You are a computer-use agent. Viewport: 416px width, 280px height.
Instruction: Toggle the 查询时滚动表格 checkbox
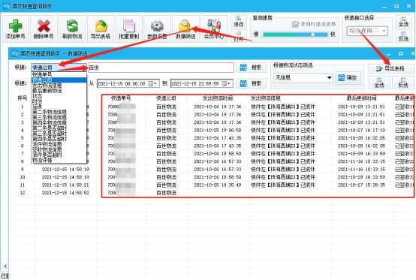tap(295, 24)
